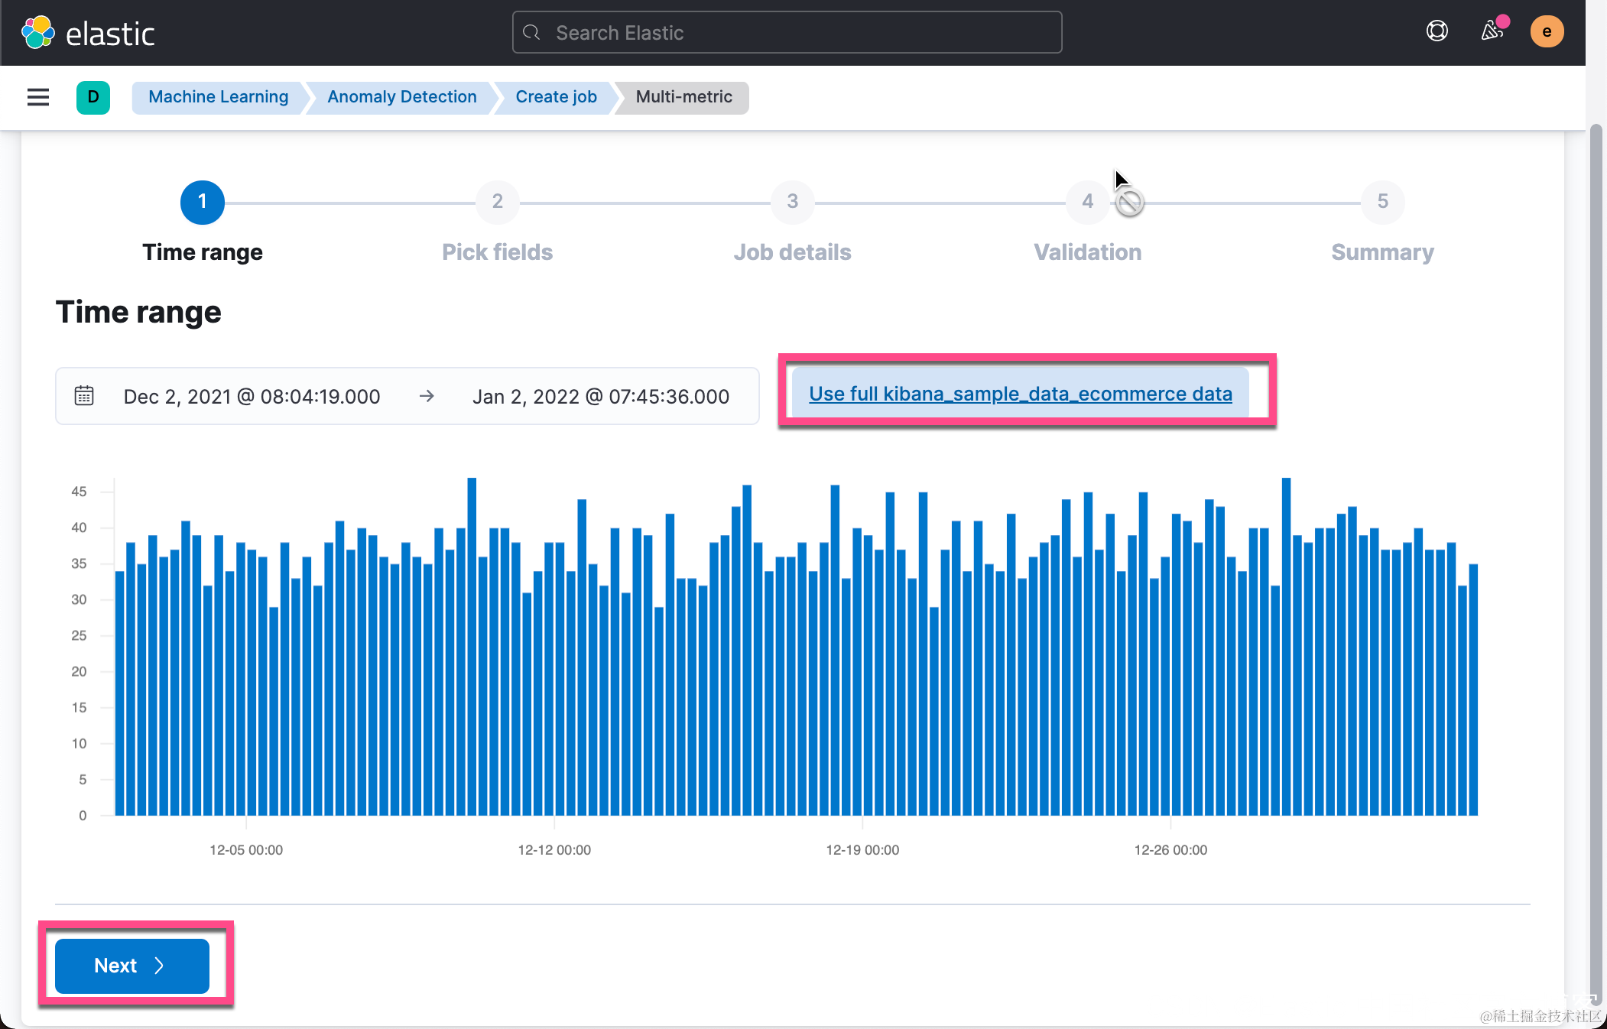
Task: Click the calendar icon in date picker
Action: click(x=84, y=396)
